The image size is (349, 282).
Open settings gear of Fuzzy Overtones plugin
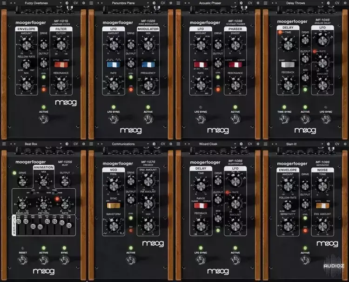[84, 3]
